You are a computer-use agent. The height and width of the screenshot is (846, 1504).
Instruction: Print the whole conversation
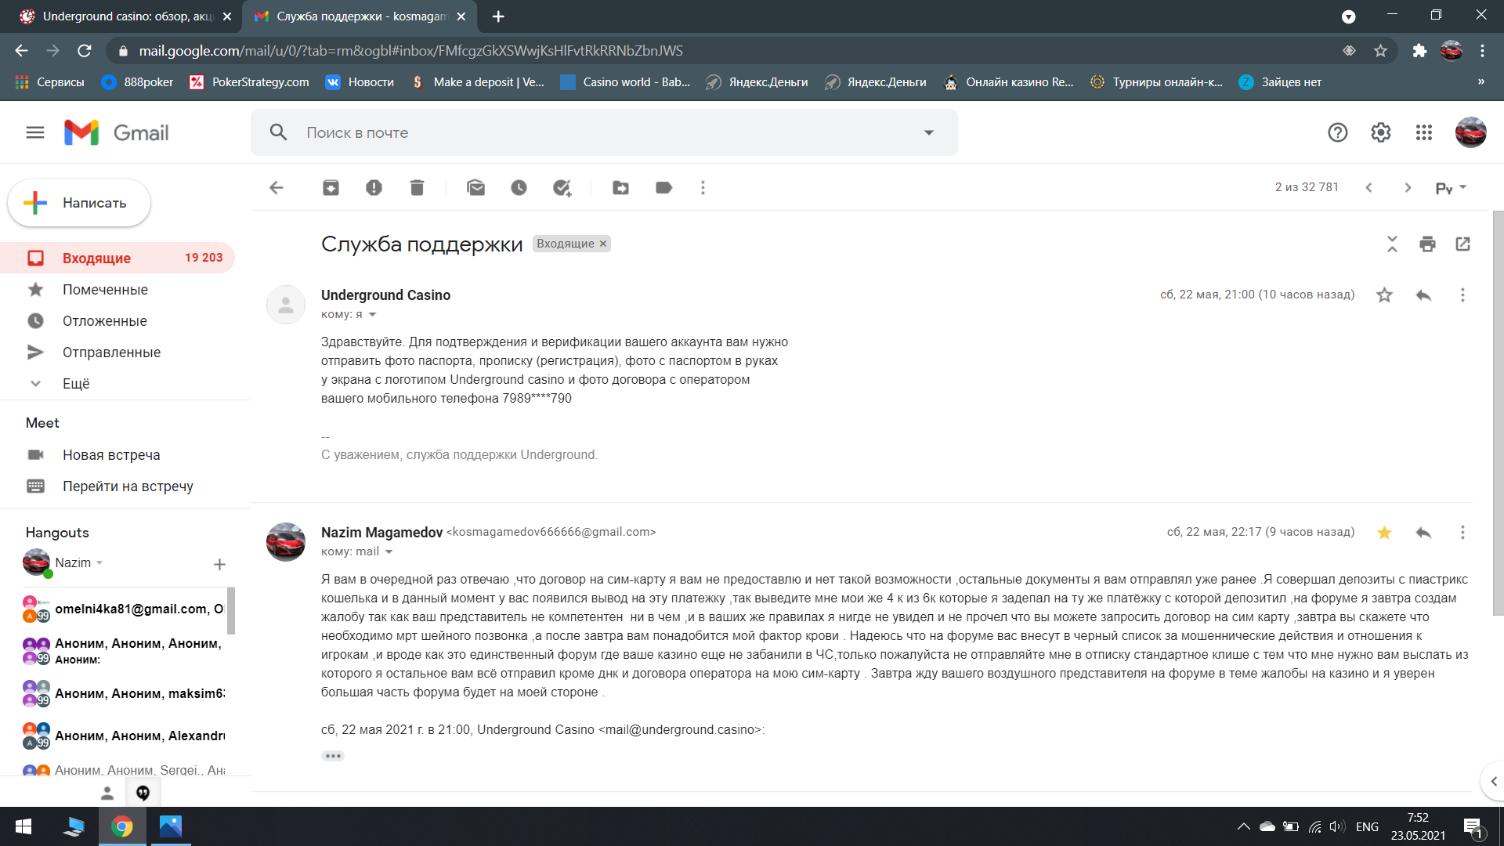click(x=1427, y=244)
